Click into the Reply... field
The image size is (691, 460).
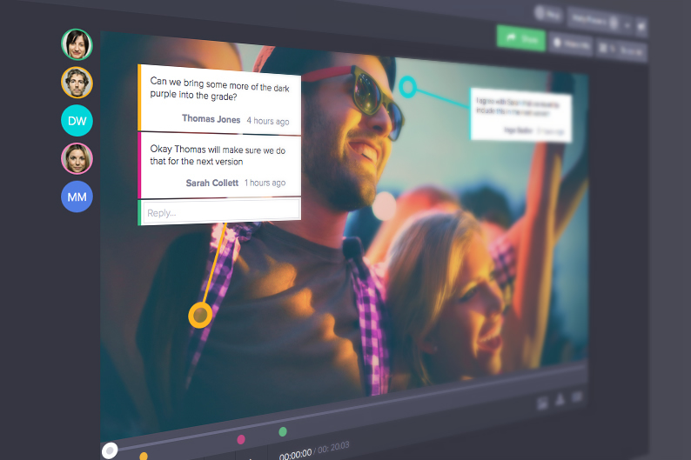pyautogui.click(x=221, y=210)
